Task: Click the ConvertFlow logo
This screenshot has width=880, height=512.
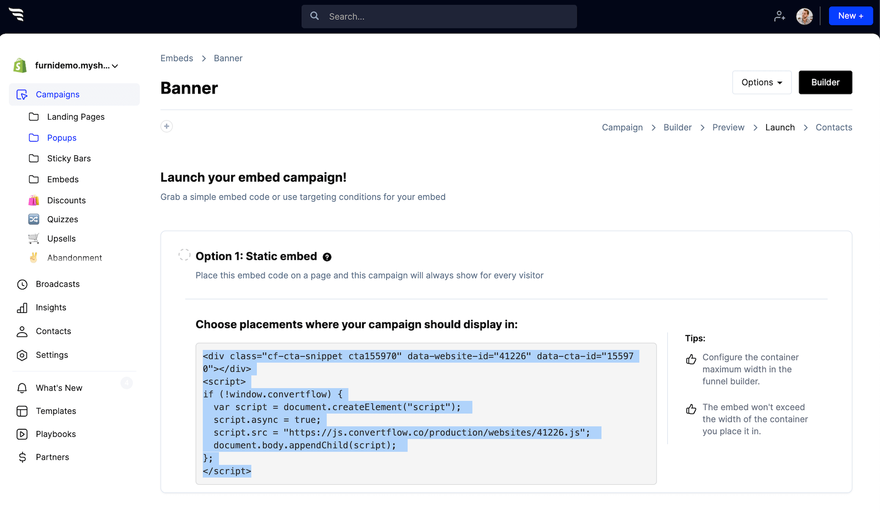Action: (17, 15)
